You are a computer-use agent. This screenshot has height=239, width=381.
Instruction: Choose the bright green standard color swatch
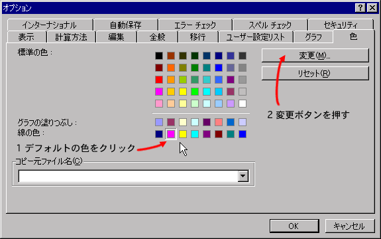(195, 92)
